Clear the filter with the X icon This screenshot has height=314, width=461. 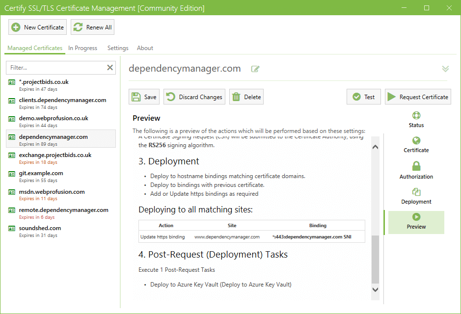(x=110, y=68)
